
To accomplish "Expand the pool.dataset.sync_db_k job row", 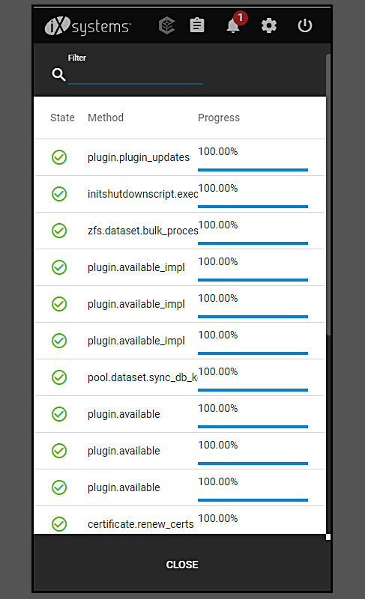I will tap(180, 377).
